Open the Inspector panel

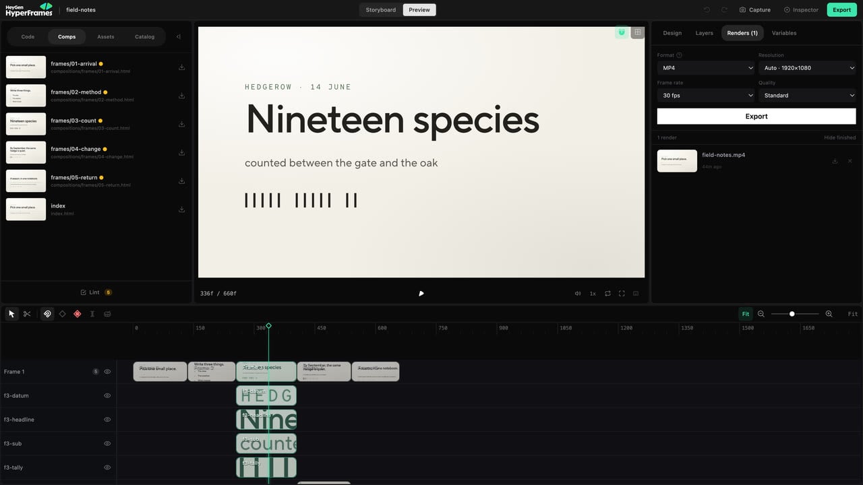pos(801,10)
